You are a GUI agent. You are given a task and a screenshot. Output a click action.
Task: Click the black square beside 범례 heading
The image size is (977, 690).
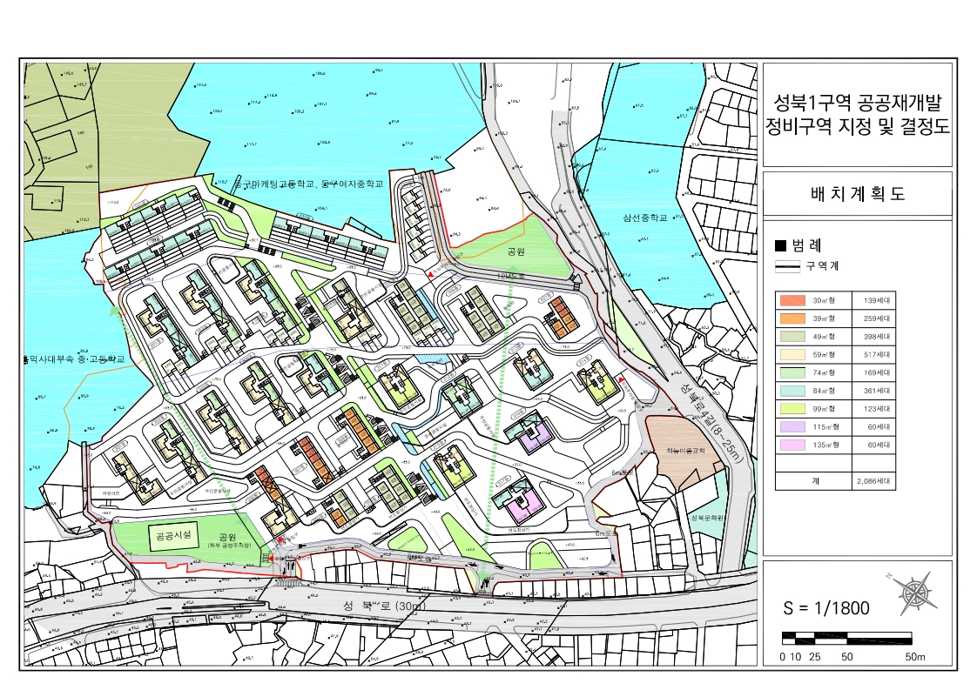point(780,246)
